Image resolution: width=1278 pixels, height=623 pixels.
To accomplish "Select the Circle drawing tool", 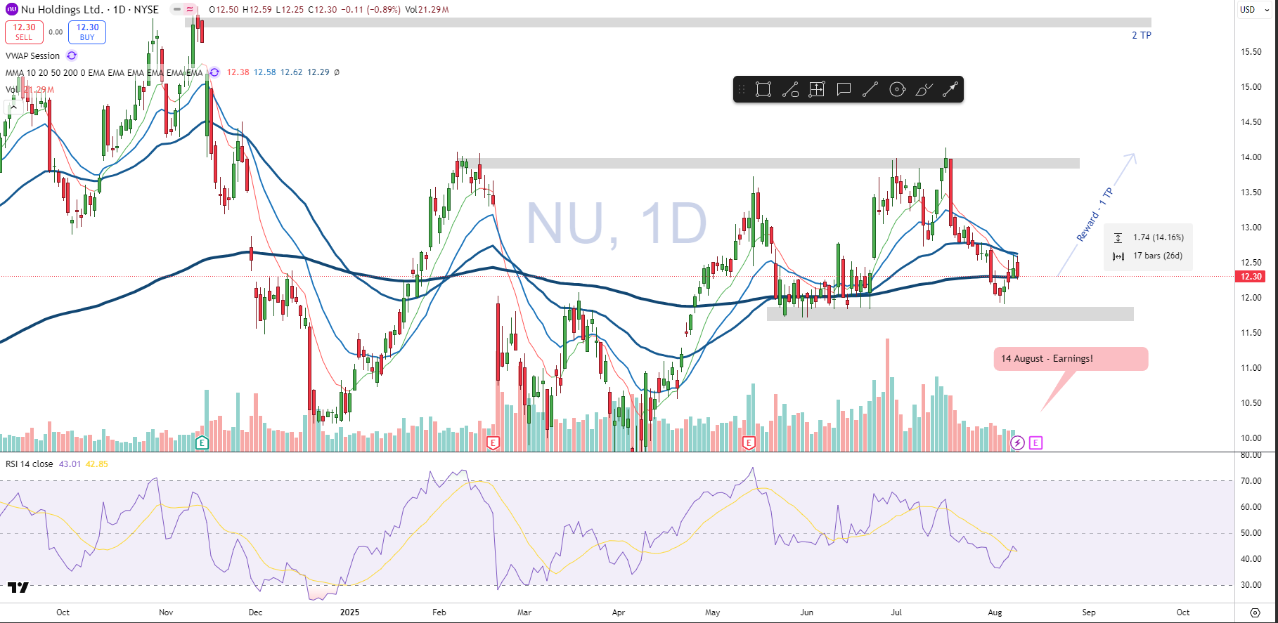I will (897, 89).
